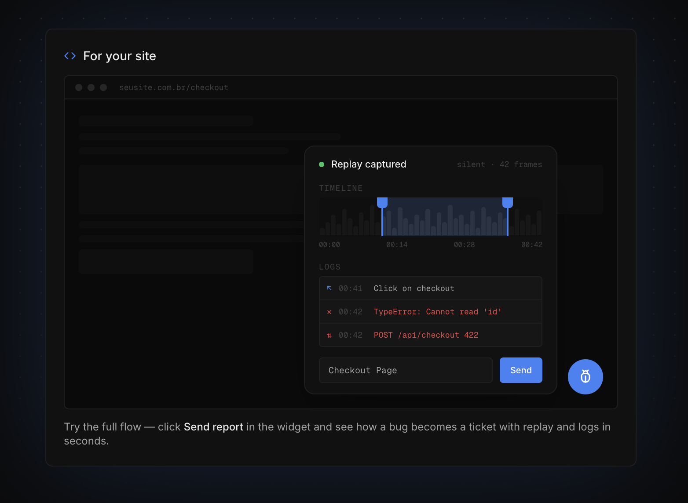Click the network arrows icon in POST log

(329, 335)
